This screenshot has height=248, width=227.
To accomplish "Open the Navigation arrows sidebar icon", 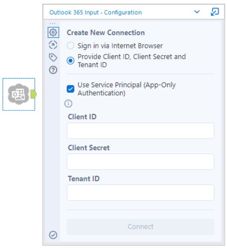I will pyautogui.click(x=53, y=45).
